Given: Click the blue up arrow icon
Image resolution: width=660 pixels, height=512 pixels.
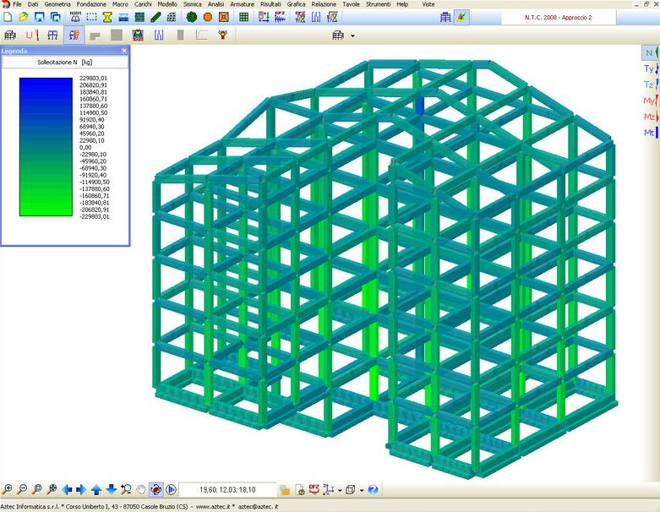Looking at the screenshot, I should pos(96,489).
